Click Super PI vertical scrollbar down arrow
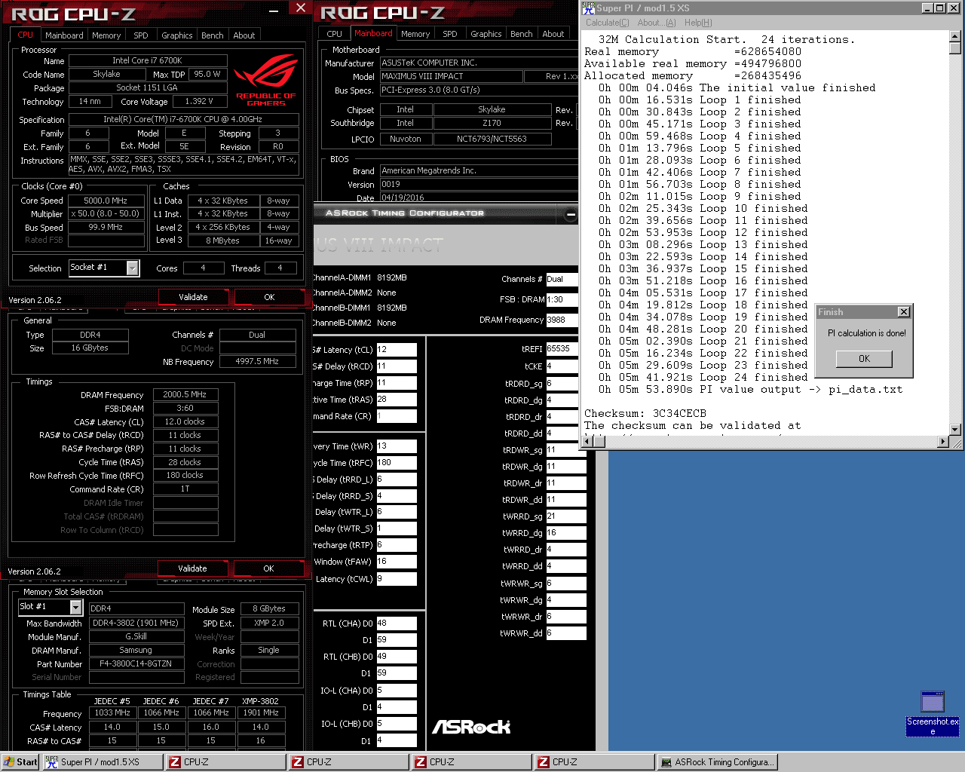This screenshot has width=965, height=772. pyautogui.click(x=955, y=430)
